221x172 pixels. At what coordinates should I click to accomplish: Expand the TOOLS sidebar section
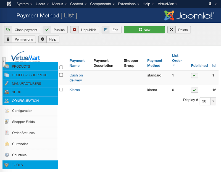30,165
